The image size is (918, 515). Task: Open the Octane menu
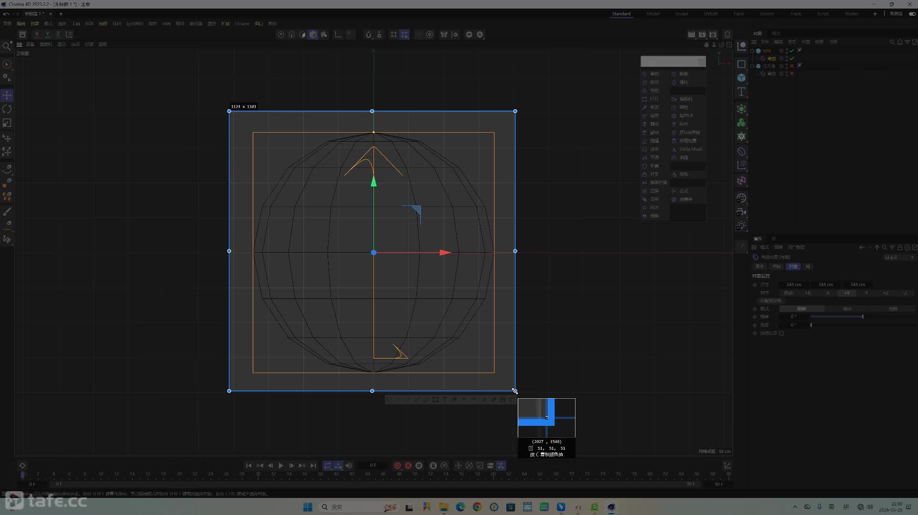[242, 23]
